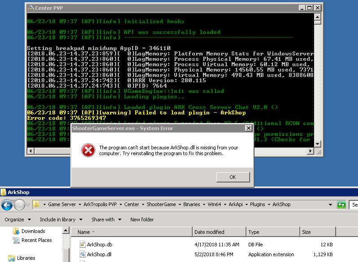Click the green Refresh button

coord(341,205)
